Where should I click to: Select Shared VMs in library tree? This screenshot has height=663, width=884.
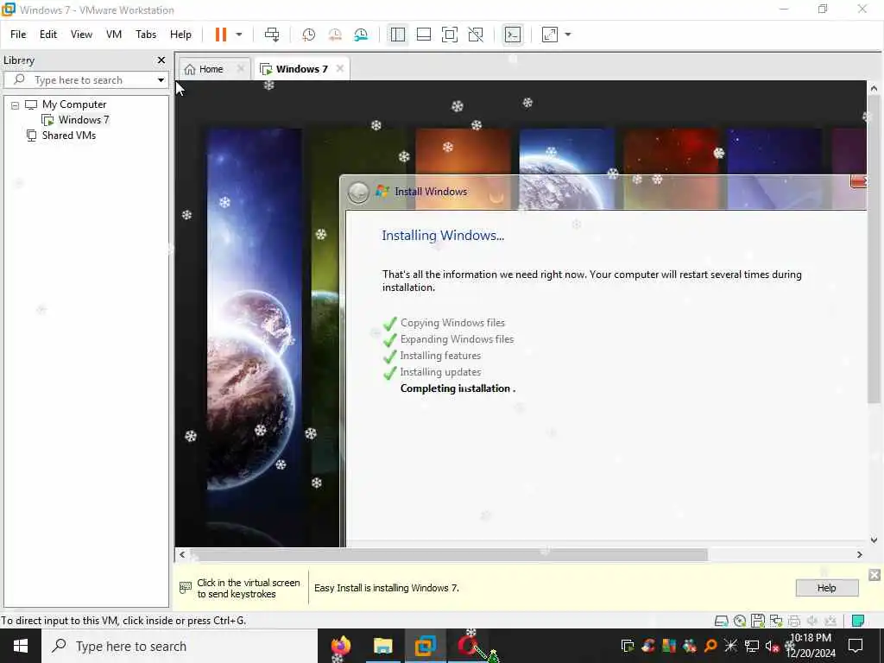(69, 136)
